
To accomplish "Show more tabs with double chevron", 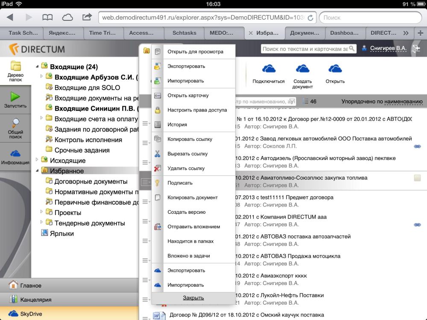I will pyautogui.click(x=406, y=33).
